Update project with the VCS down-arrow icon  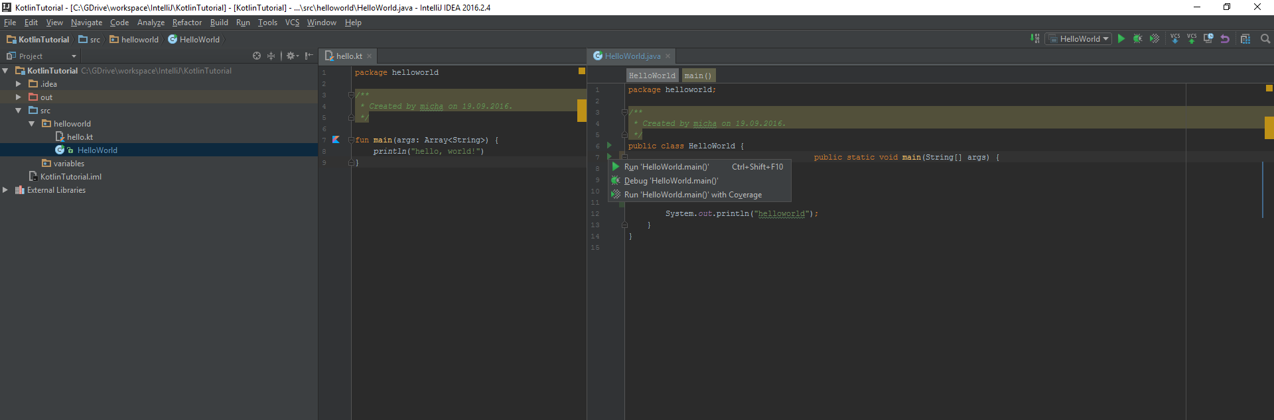(x=1175, y=39)
